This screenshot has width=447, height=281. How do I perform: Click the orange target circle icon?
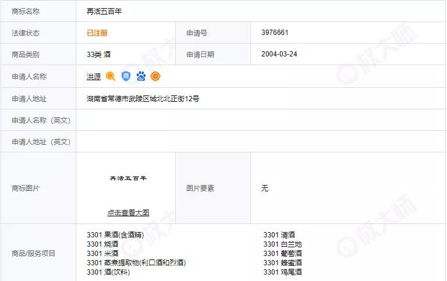click(155, 76)
